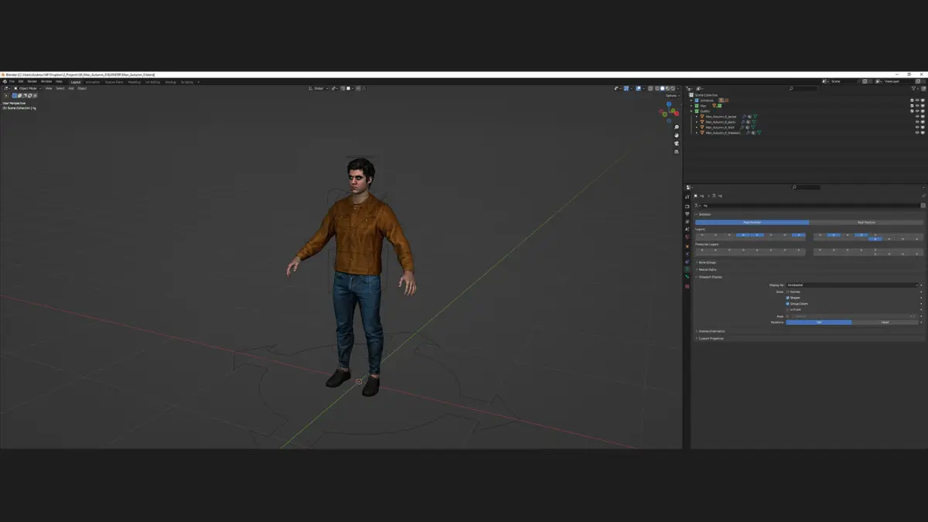The width and height of the screenshot is (928, 522).
Task: Open the red checker Texture properties tab
Action: click(687, 286)
